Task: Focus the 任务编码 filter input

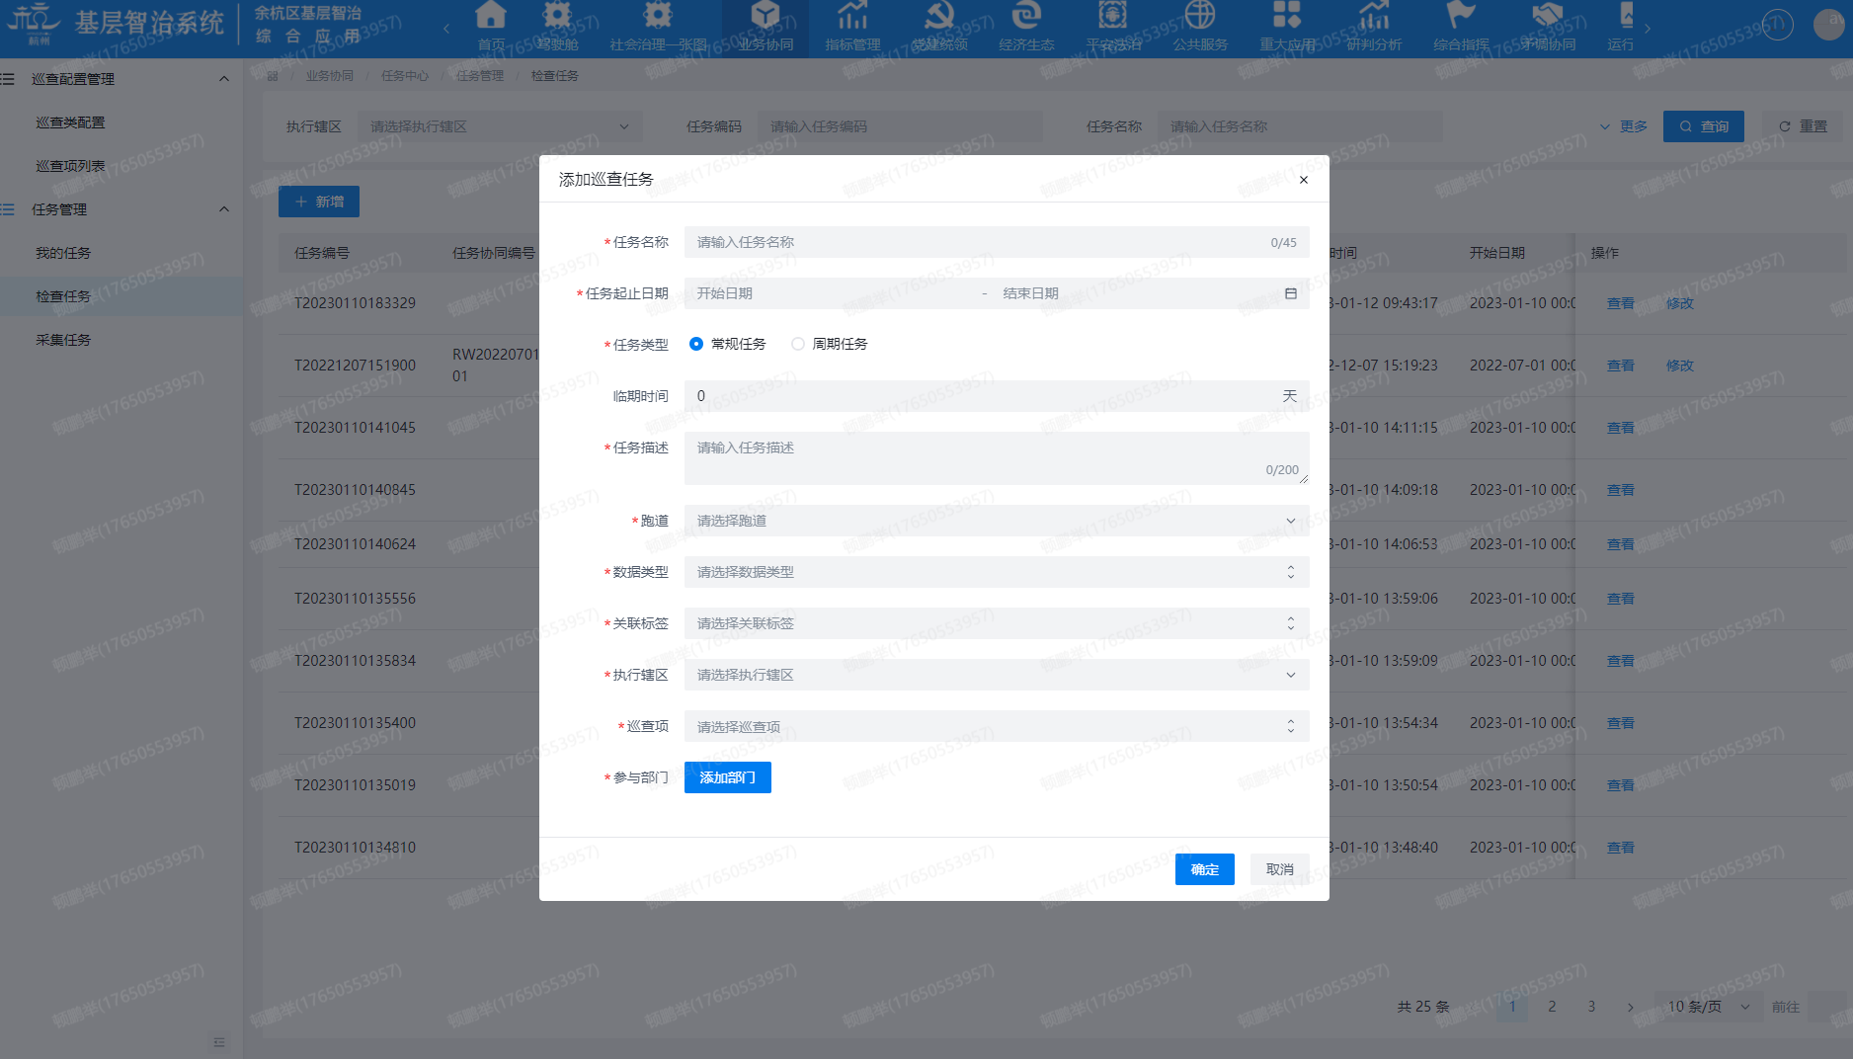Action: point(900,126)
